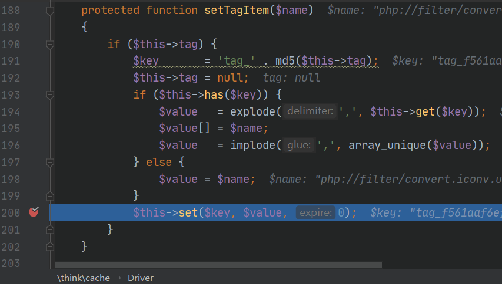Click line number 191 in the gutter
The height and width of the screenshot is (284, 502).
click(11, 61)
